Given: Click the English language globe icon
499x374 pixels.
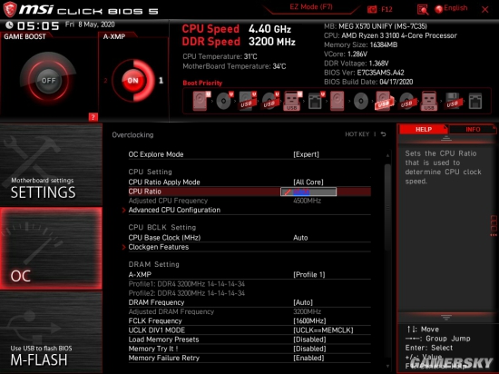Looking at the screenshot, I should pyautogui.click(x=438, y=9).
